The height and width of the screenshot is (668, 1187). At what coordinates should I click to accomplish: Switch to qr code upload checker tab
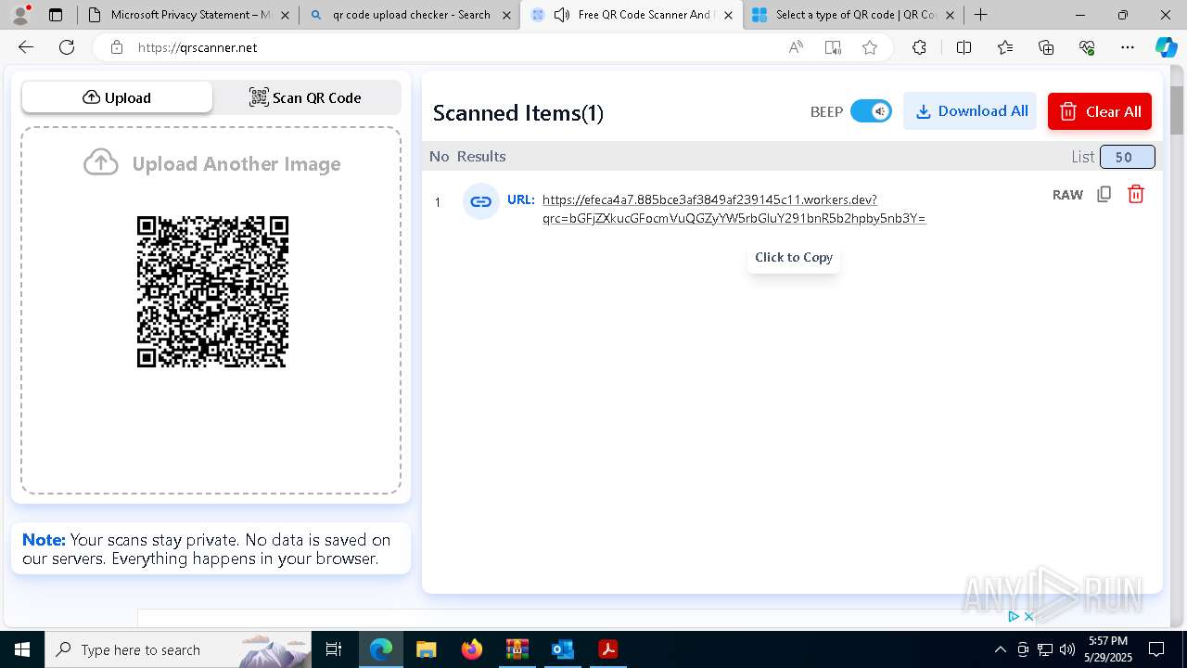point(408,15)
